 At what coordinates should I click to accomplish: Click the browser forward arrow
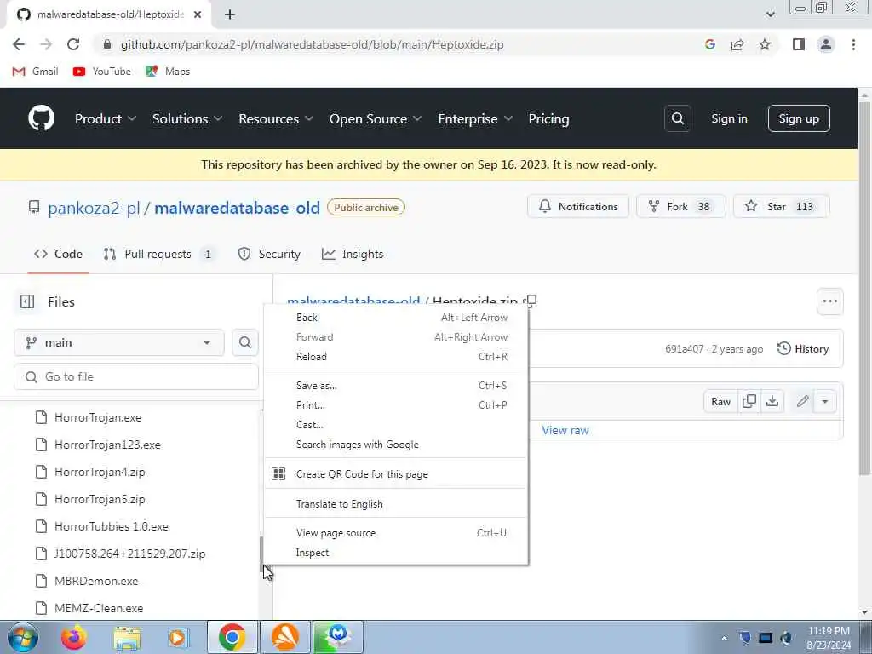(46, 44)
